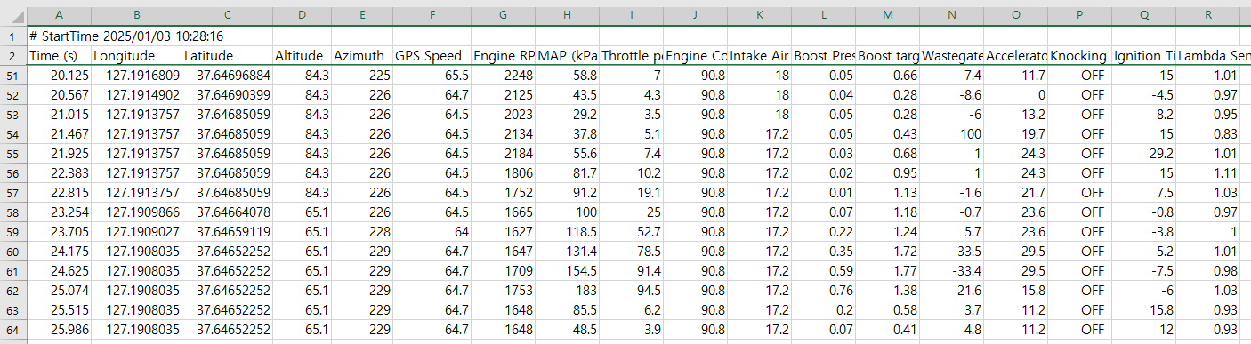Click the Knocking header cell
This screenshot has width=1251, height=344.
pyautogui.click(x=1079, y=56)
